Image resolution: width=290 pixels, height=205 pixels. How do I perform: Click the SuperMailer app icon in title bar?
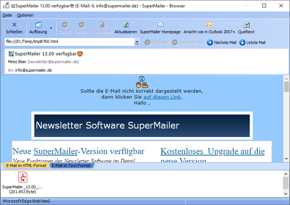[x=6, y=6]
